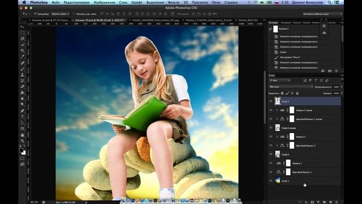This screenshot has height=204, width=362.
Task: Hide the Уровни 2 копия layer
Action: pyautogui.click(x=271, y=110)
